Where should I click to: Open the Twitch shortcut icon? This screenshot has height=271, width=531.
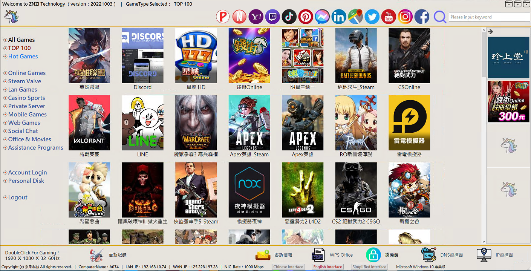272,17
